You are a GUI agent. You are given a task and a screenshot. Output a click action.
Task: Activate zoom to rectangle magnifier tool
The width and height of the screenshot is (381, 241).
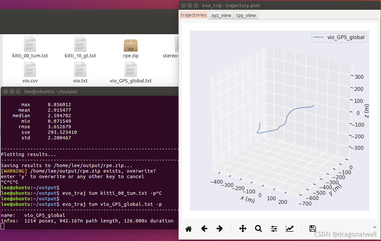(x=258, y=229)
